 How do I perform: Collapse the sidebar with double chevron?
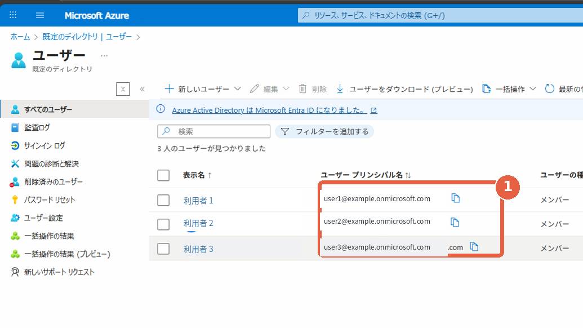(142, 89)
